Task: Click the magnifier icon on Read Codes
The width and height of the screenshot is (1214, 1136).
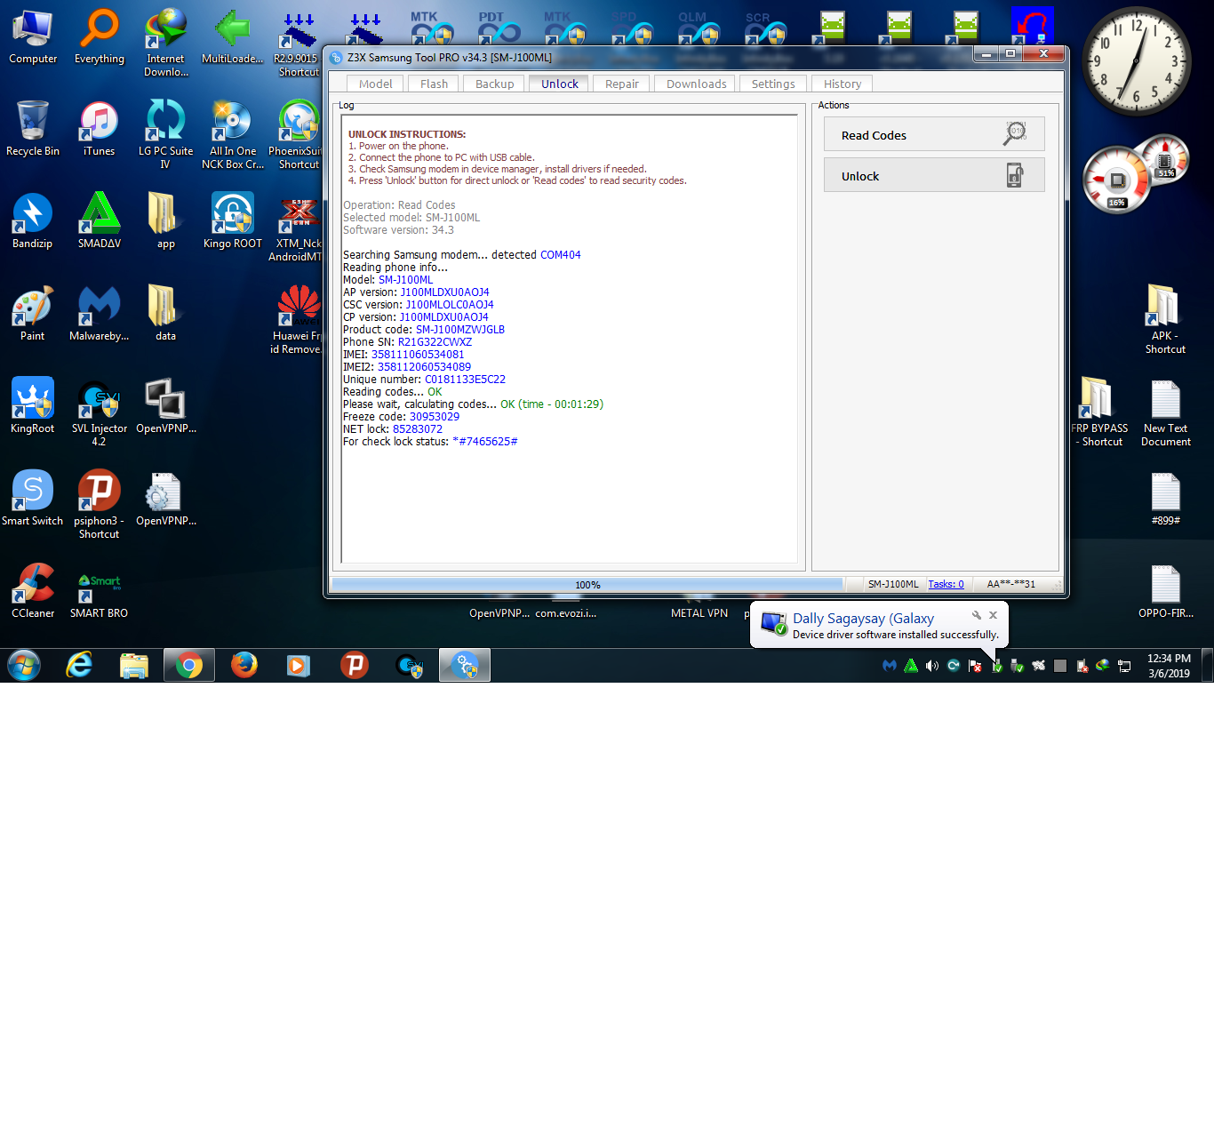Action: 1015,133
